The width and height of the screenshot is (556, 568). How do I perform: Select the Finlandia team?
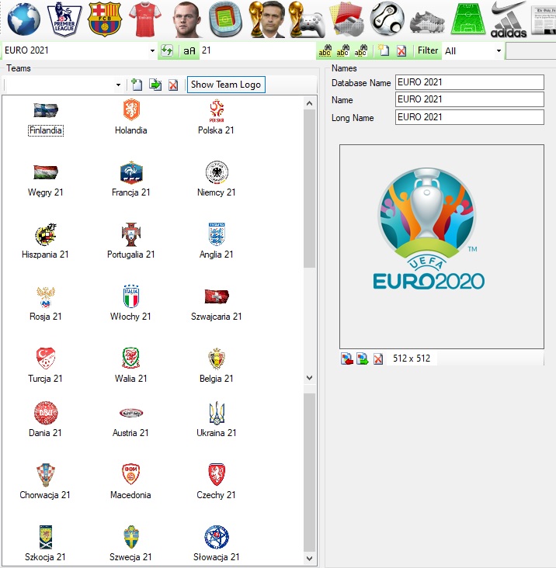[46, 119]
